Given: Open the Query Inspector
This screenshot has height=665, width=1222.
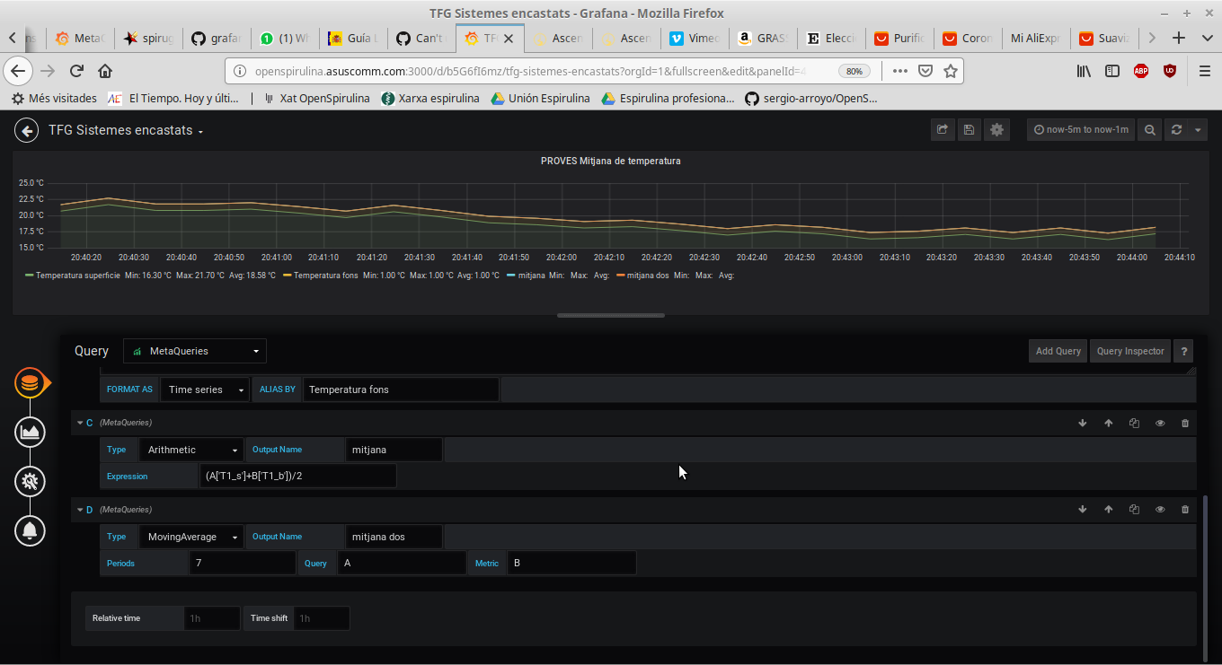Looking at the screenshot, I should [1129, 350].
